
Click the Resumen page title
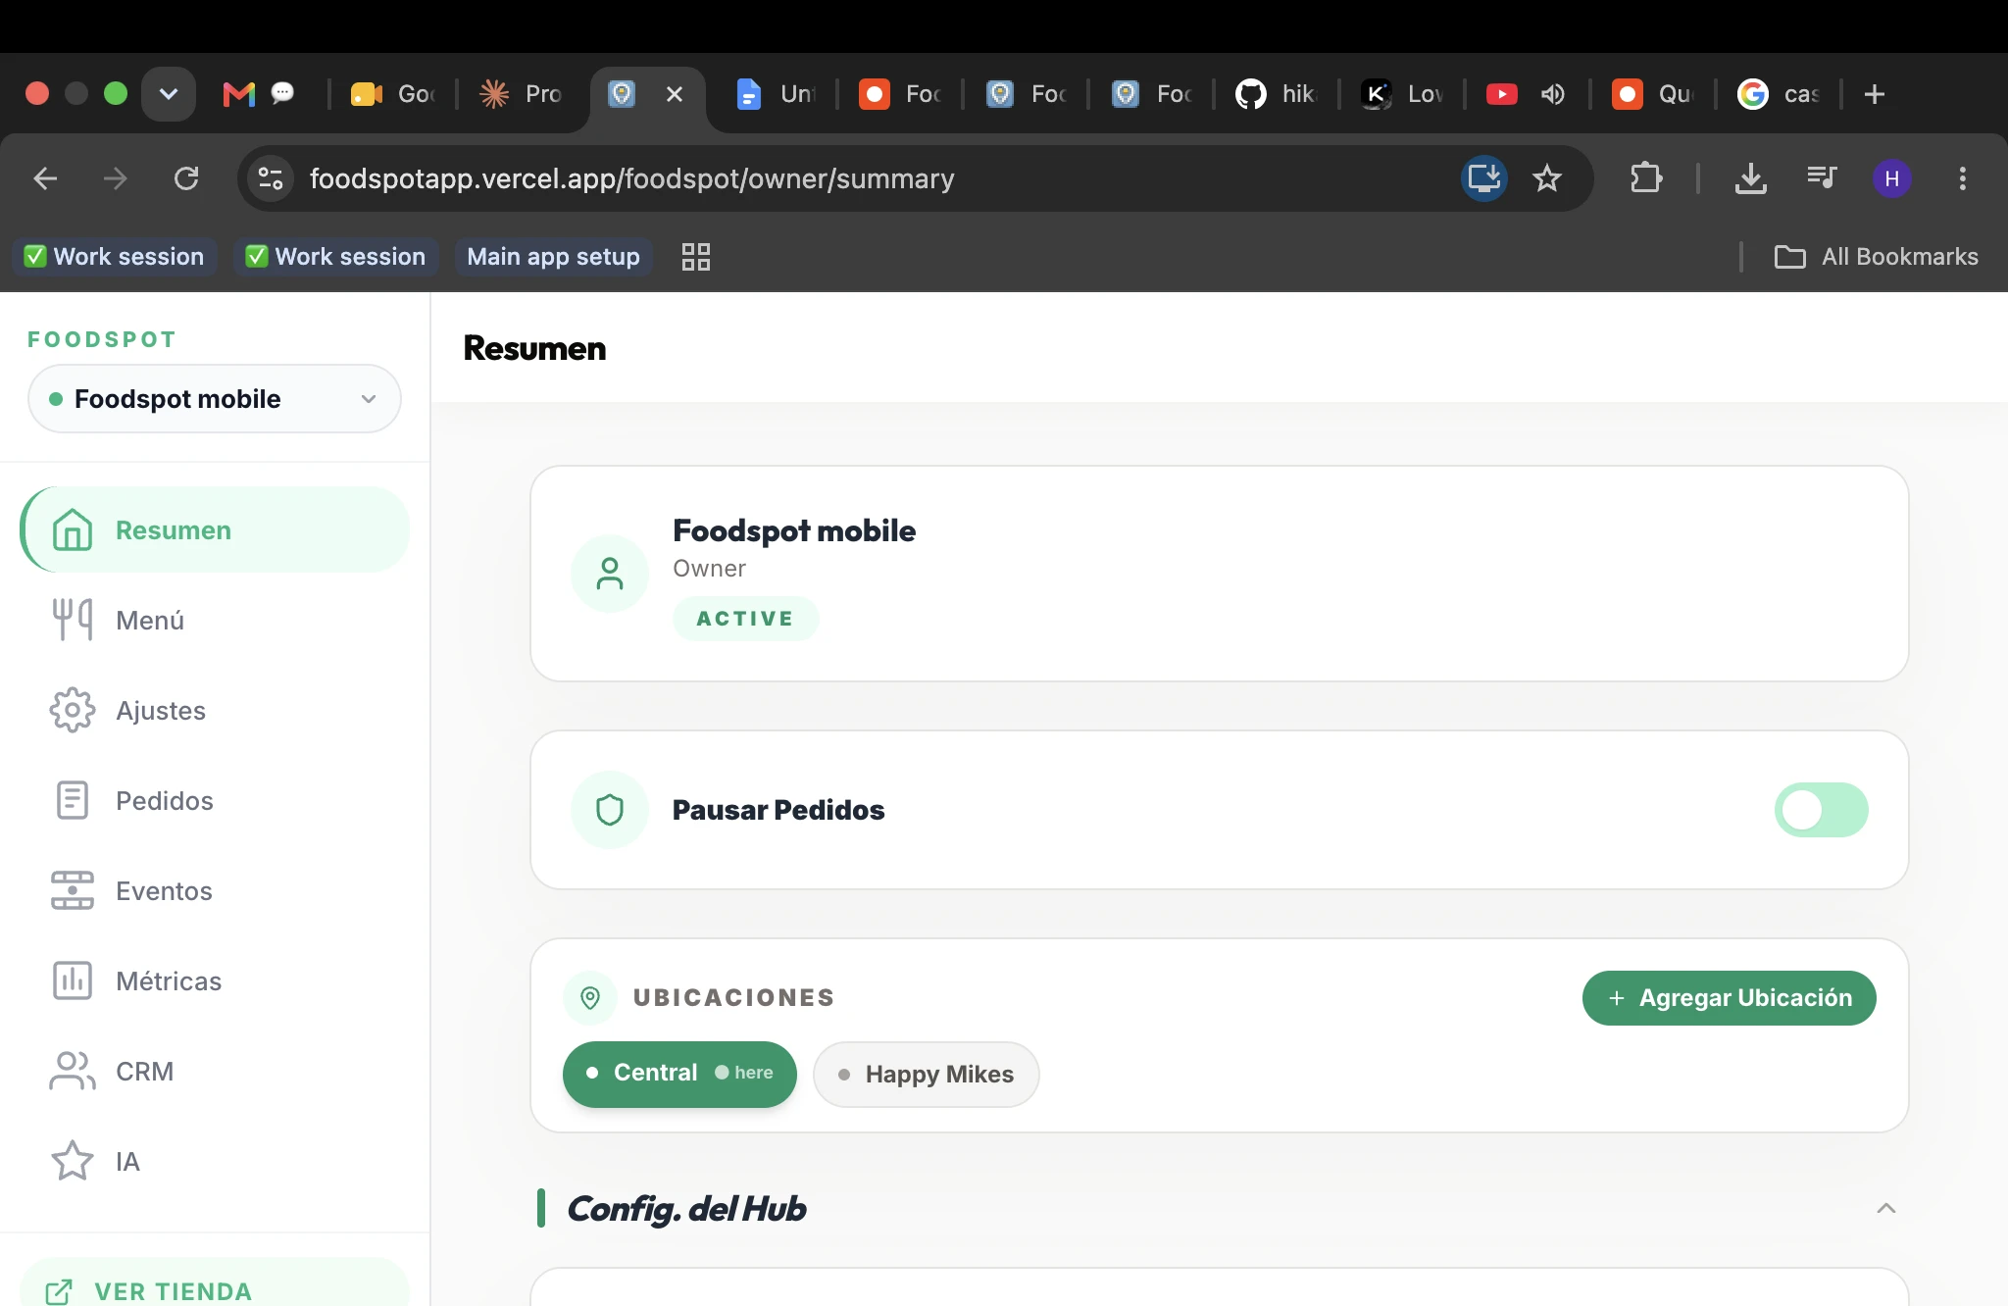click(534, 348)
